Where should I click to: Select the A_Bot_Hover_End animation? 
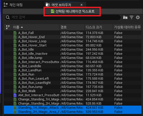pyautogui.click(x=73, y=37)
